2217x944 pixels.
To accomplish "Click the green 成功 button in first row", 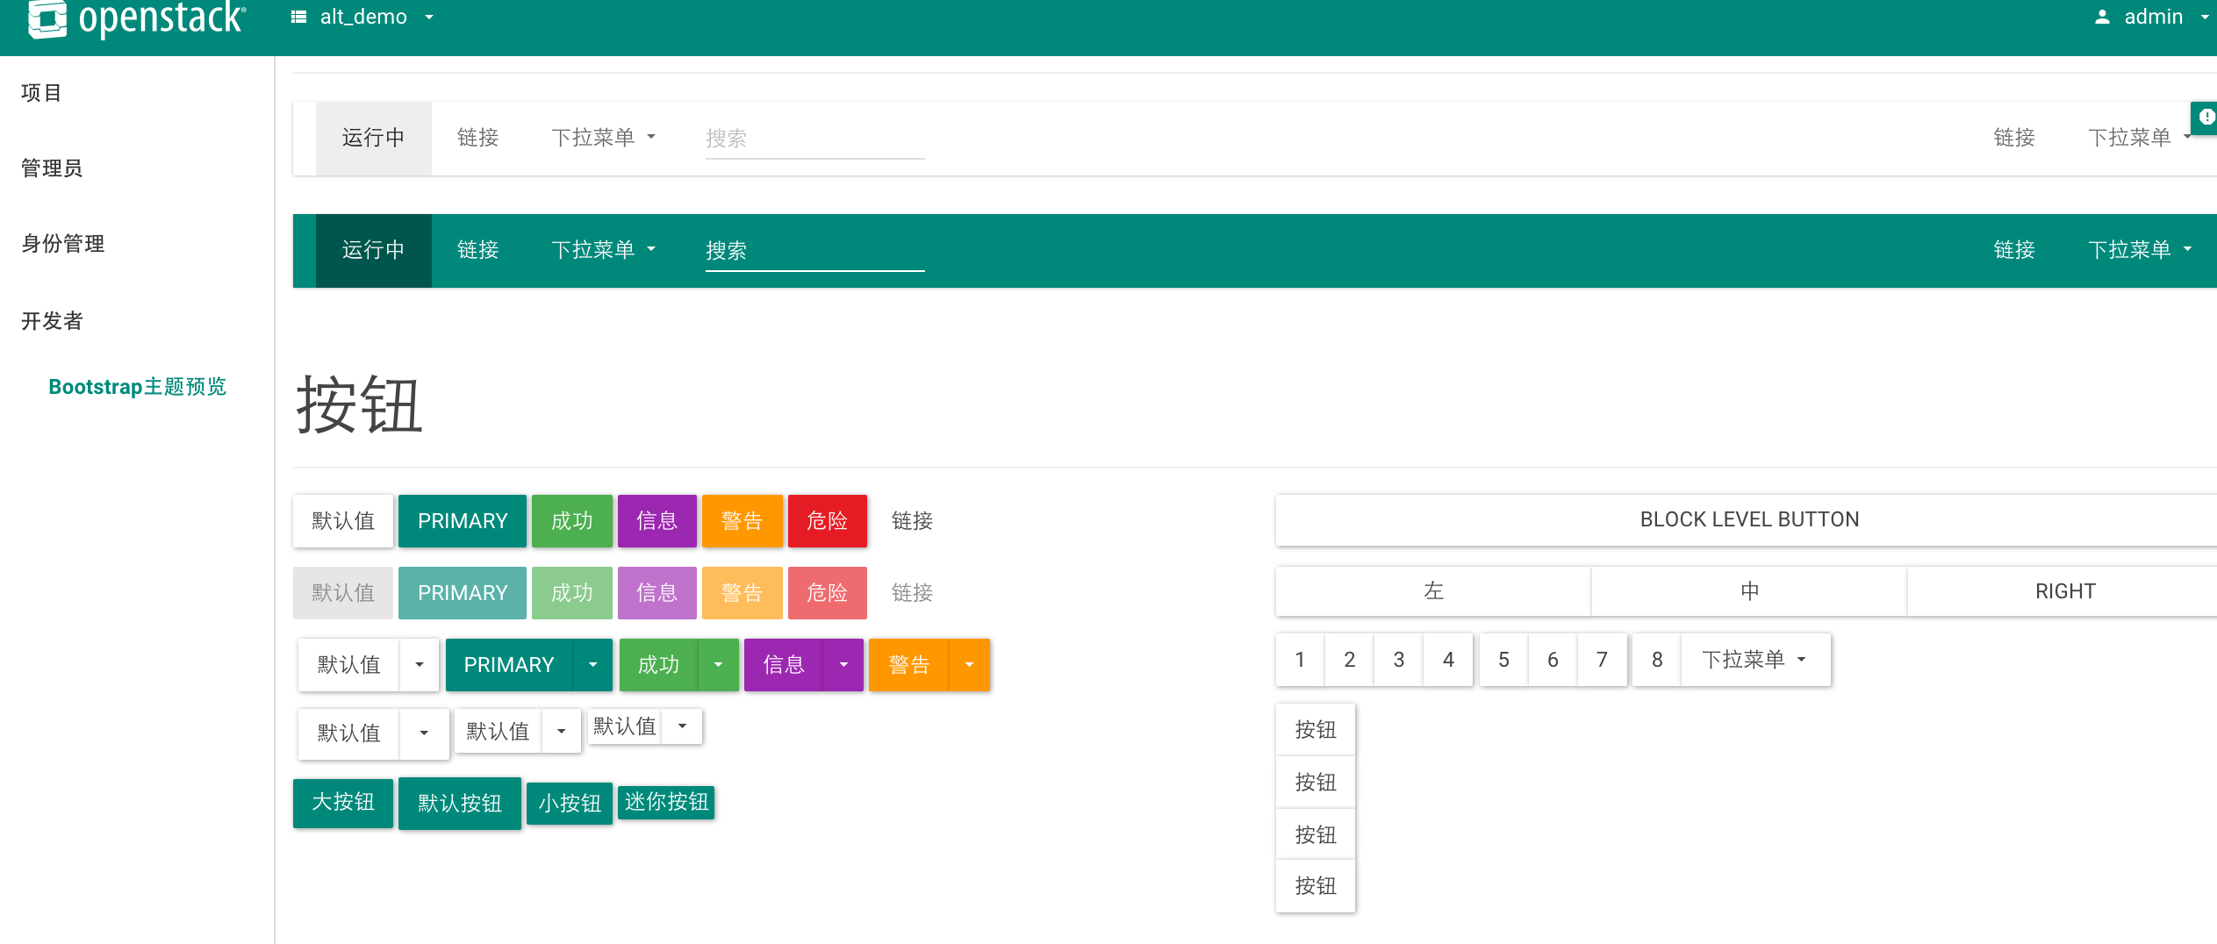I will click(x=572, y=521).
